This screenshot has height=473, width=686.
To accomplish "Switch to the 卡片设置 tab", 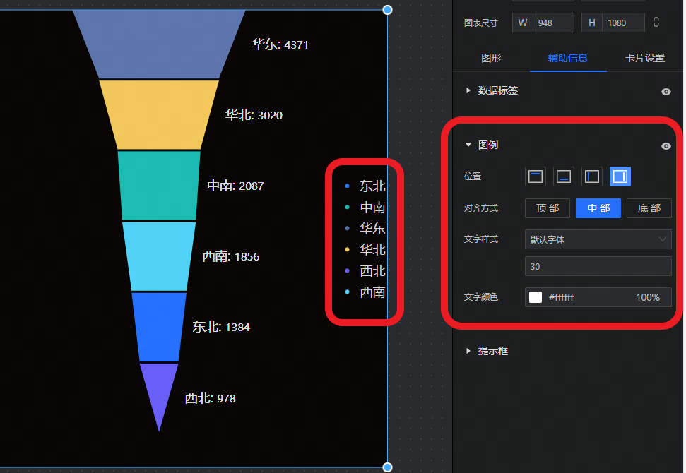I will click(644, 58).
